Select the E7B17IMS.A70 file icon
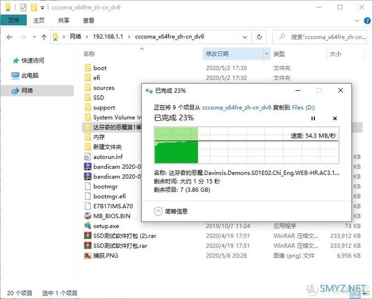Image resolution: width=373 pixels, height=299 pixels. tap(88, 206)
